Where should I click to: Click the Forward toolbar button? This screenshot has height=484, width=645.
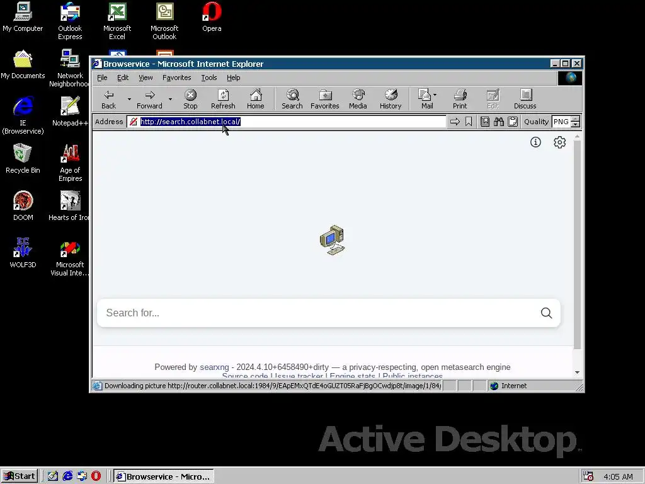tap(149, 99)
